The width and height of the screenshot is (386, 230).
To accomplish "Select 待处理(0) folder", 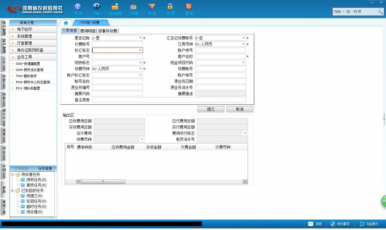I will point(32,212).
